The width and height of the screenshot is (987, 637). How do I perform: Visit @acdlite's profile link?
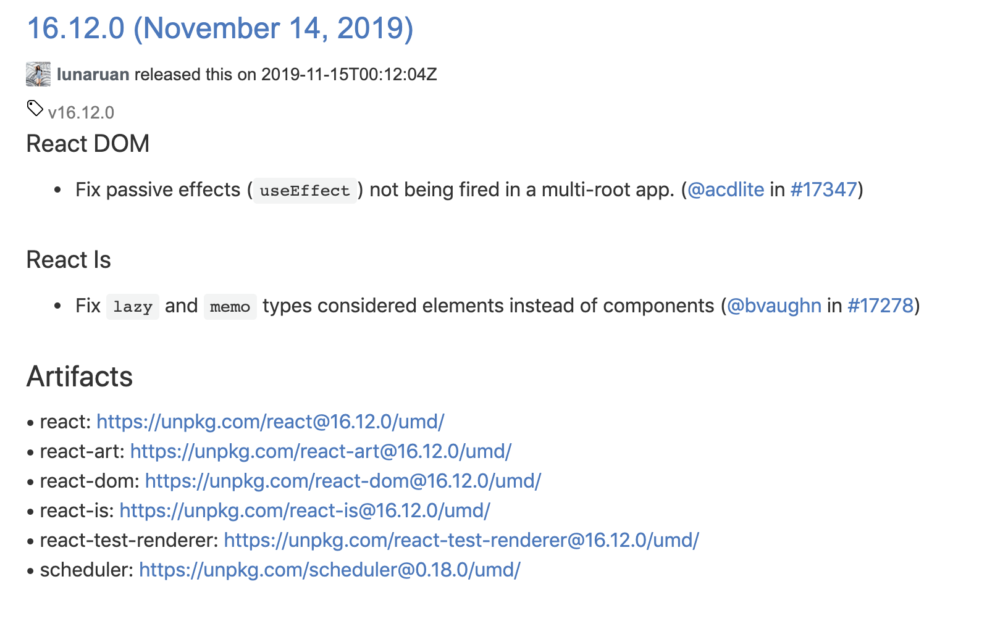[726, 189]
